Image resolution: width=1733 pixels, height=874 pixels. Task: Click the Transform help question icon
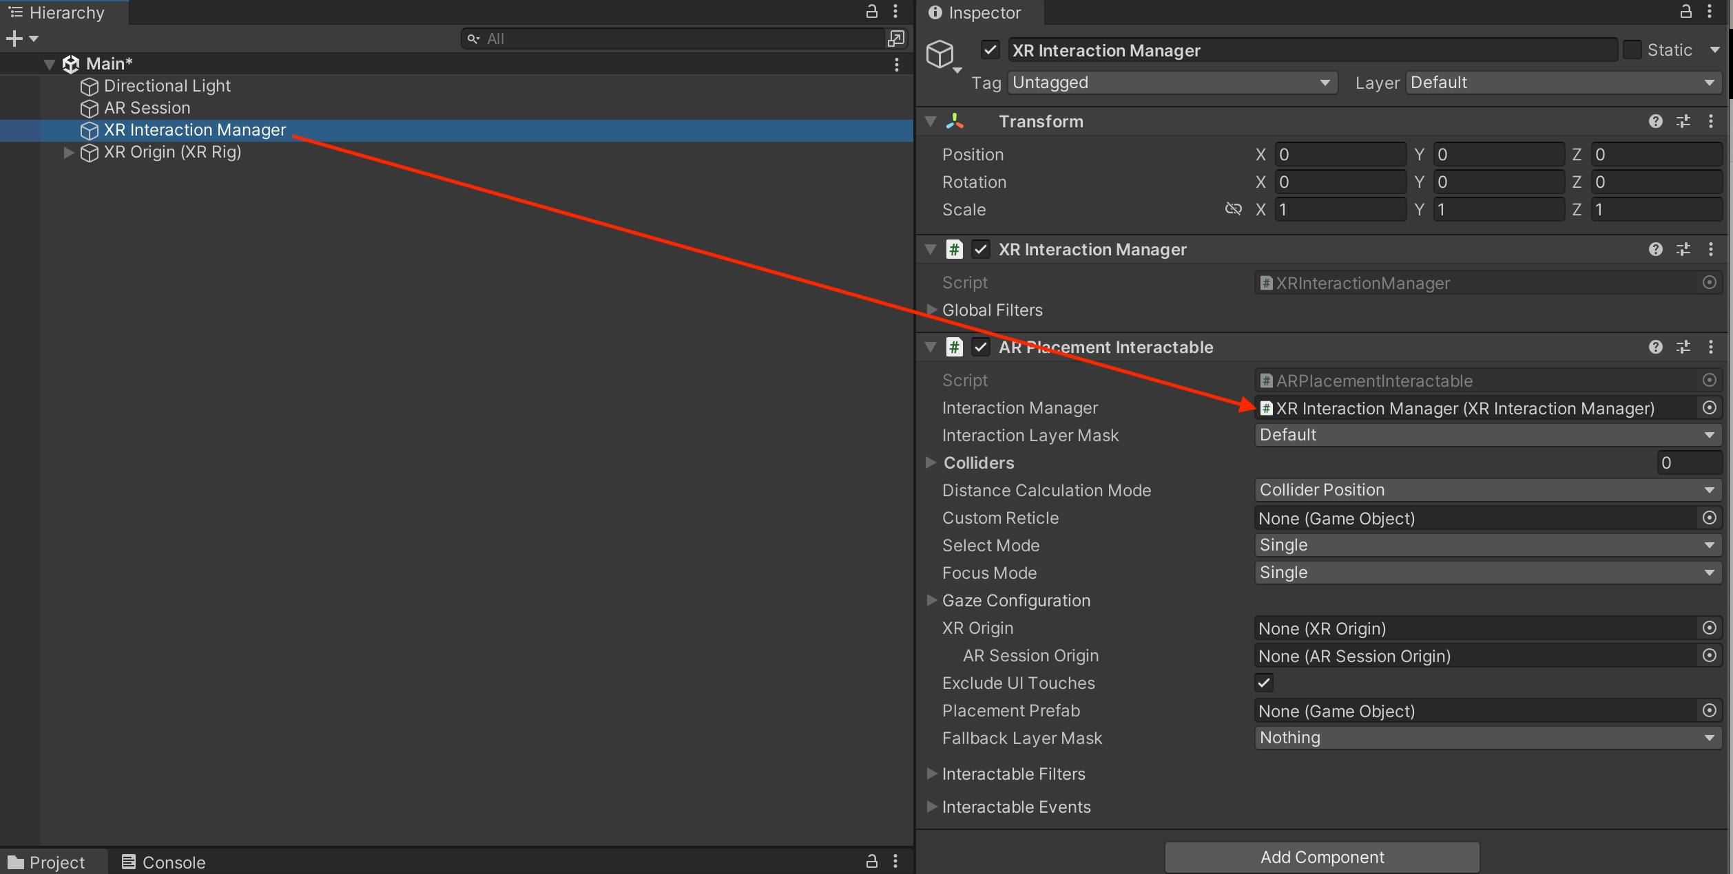click(x=1655, y=121)
